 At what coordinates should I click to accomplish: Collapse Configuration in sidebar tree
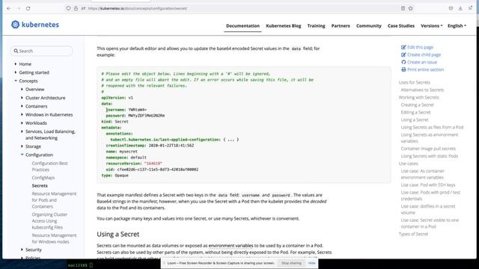22,155
